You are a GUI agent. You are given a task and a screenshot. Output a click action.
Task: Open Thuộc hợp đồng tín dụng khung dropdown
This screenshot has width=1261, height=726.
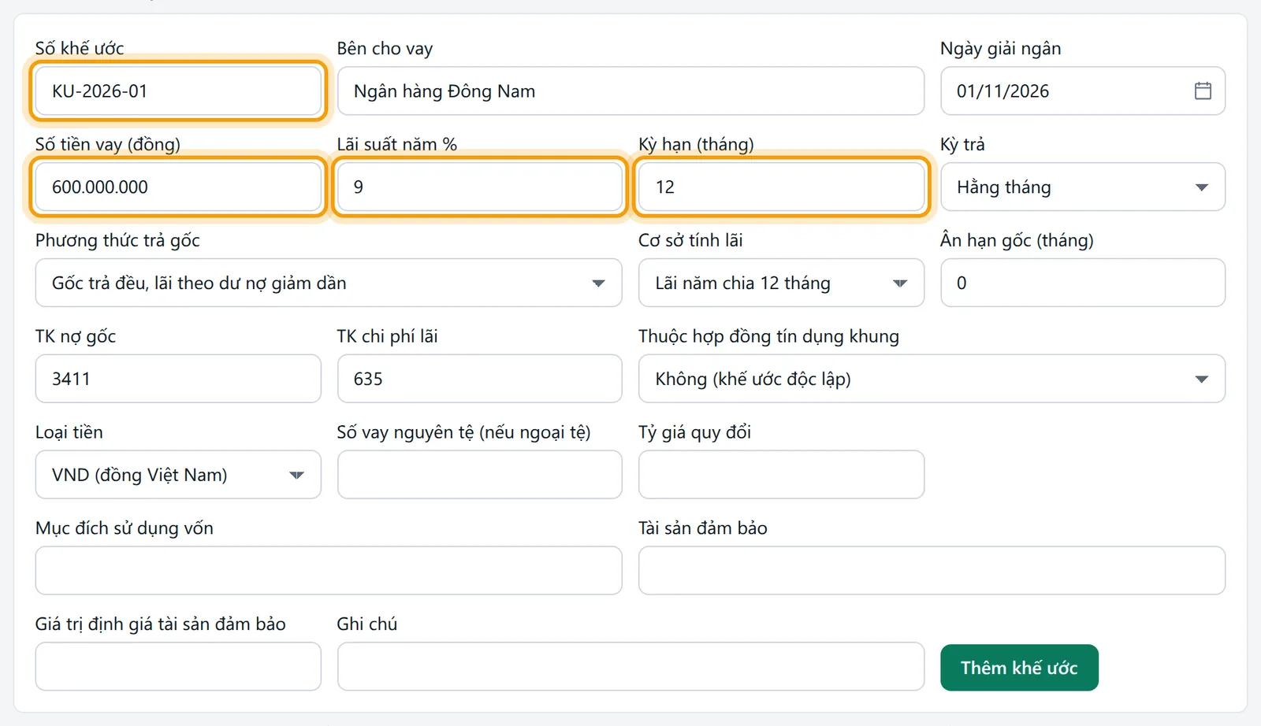click(932, 379)
